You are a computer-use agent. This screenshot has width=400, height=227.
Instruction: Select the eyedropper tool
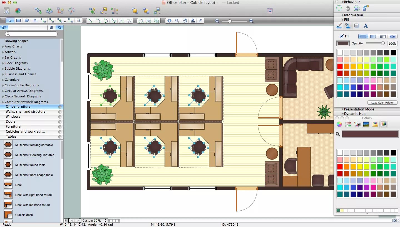[x=200, y=21]
